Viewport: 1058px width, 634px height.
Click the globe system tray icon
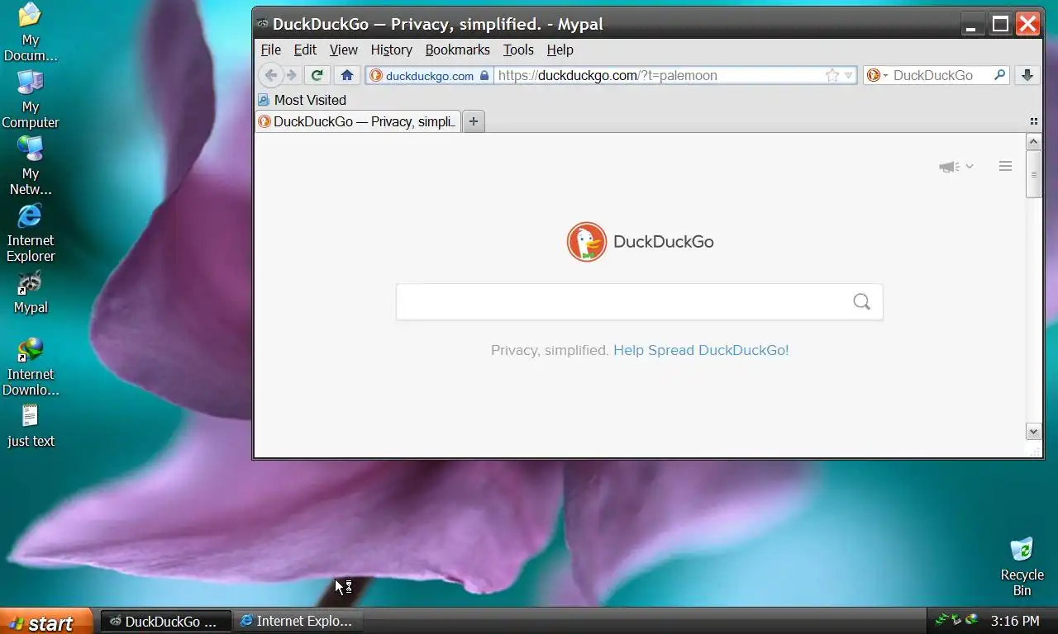point(971,620)
